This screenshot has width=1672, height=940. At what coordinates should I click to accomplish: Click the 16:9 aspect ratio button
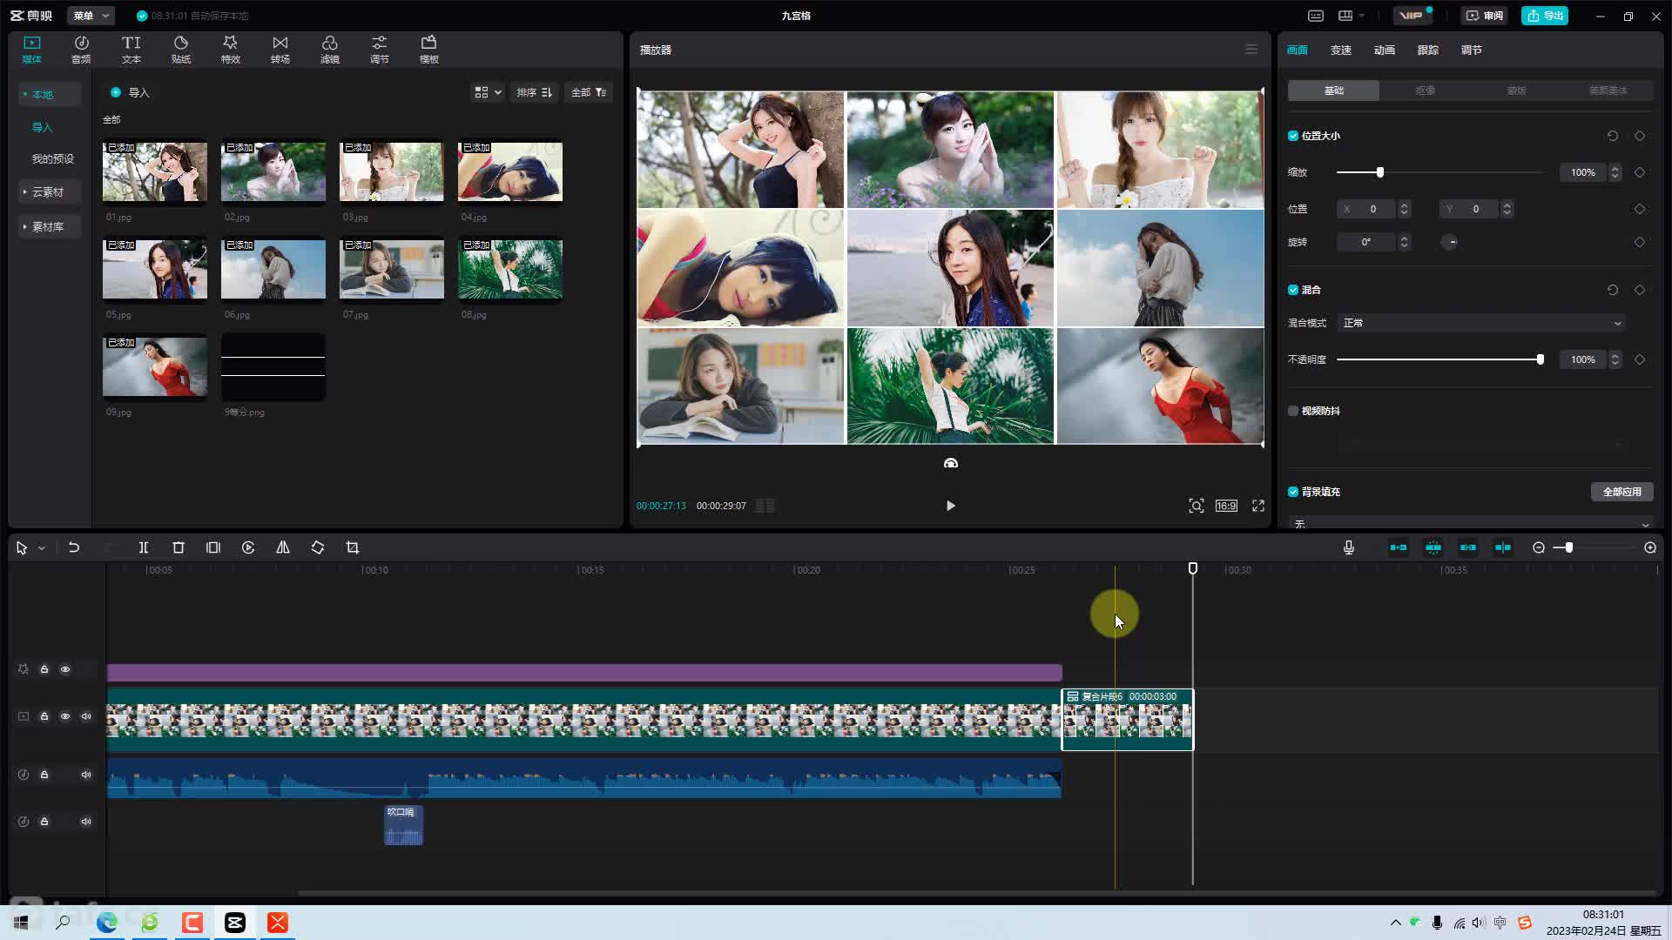(x=1226, y=506)
